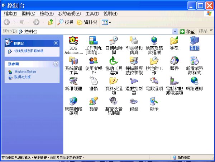Collapse the 請參閱 sidebar panel

(56, 64)
